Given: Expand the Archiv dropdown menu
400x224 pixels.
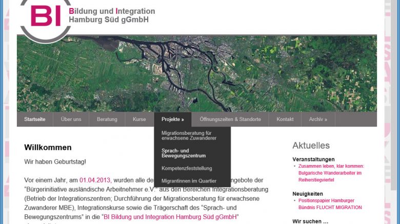Looking at the screenshot, I should (x=318, y=119).
